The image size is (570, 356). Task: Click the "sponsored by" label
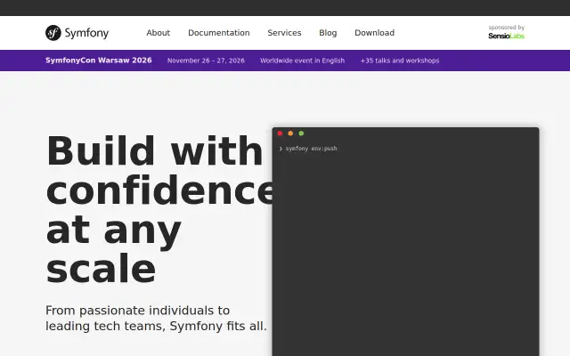point(507,28)
